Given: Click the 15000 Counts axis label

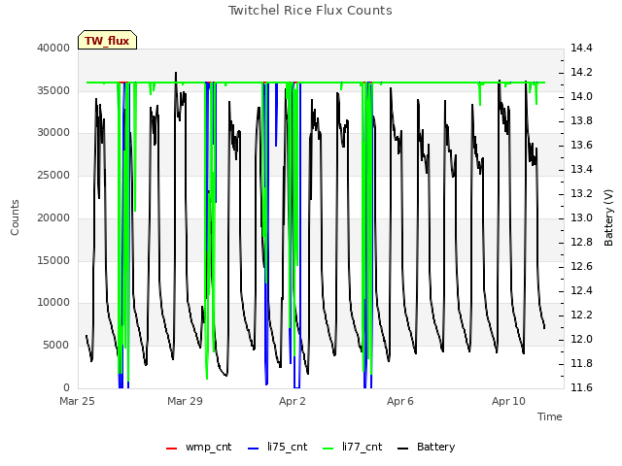Looking at the screenshot, I should point(53,261).
